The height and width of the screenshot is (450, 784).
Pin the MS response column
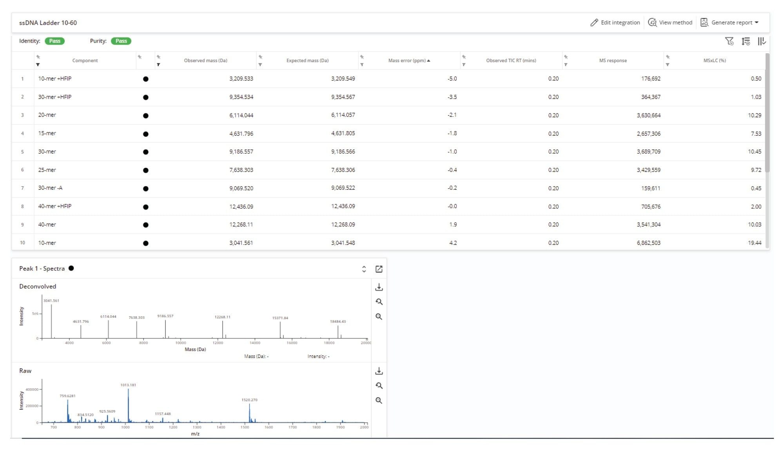pos(566,57)
